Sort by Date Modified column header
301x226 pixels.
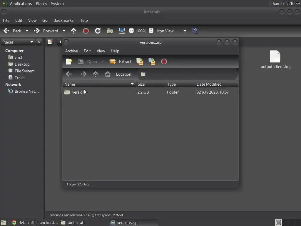217,84
